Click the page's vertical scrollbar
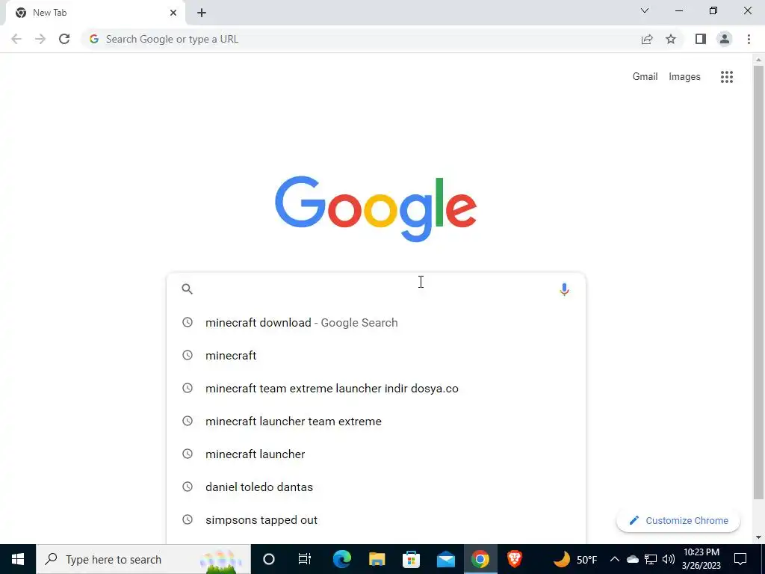Image resolution: width=765 pixels, height=574 pixels. tap(758, 283)
